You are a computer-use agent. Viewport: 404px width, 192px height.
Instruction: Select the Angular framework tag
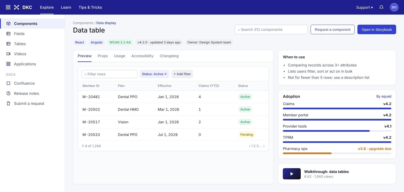click(x=97, y=42)
